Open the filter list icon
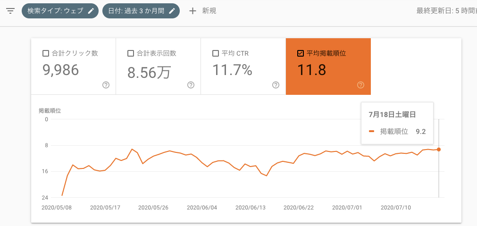477x226 pixels. coord(11,11)
